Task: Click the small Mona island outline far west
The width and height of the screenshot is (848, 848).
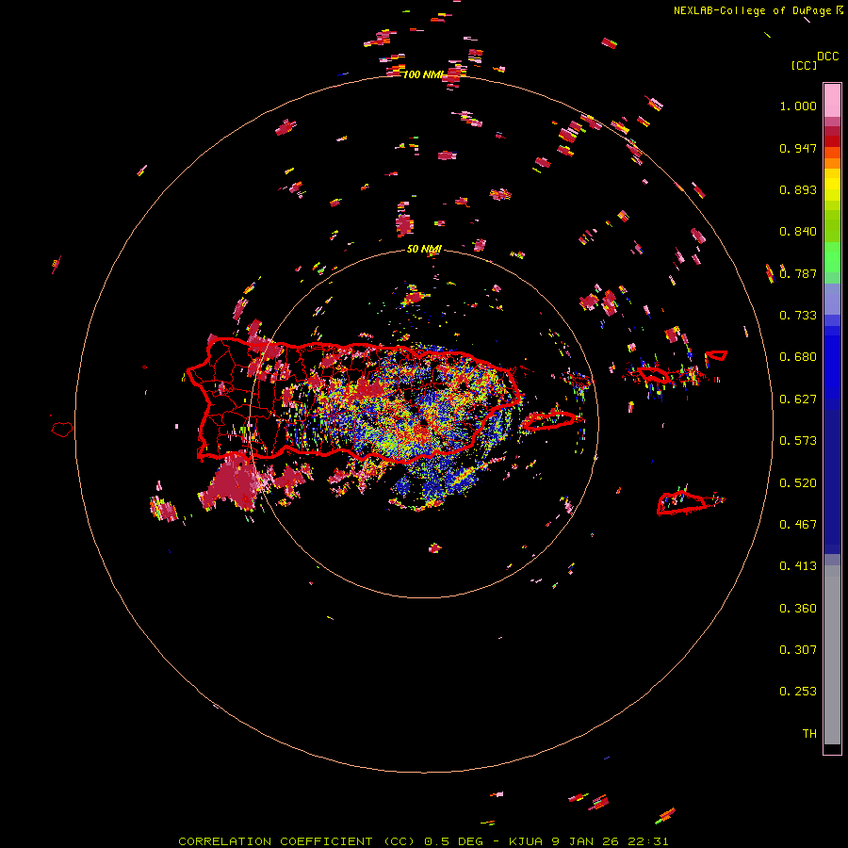Action: point(62,430)
